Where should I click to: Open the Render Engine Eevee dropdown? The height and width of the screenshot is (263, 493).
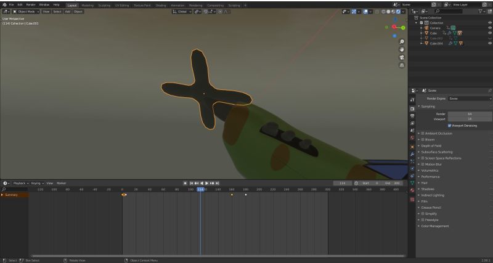point(470,99)
